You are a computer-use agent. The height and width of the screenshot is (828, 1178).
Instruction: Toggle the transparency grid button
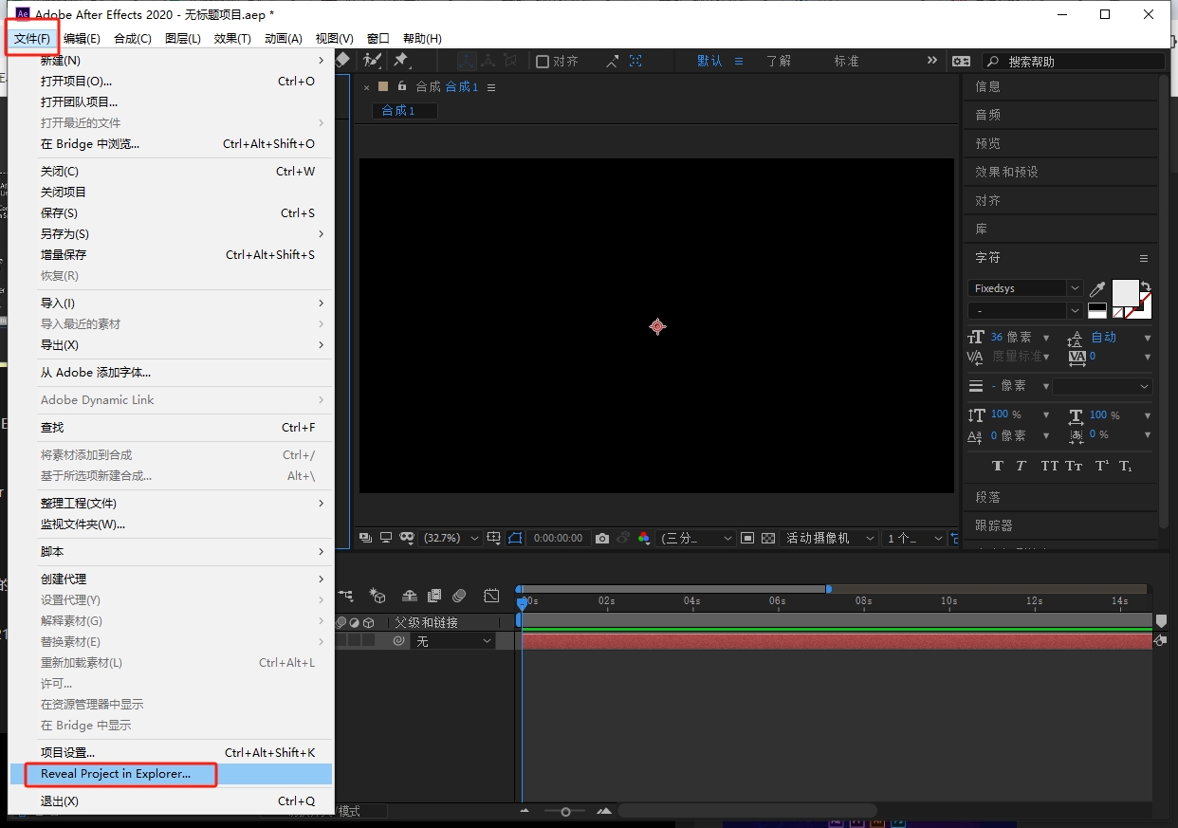[x=768, y=538]
